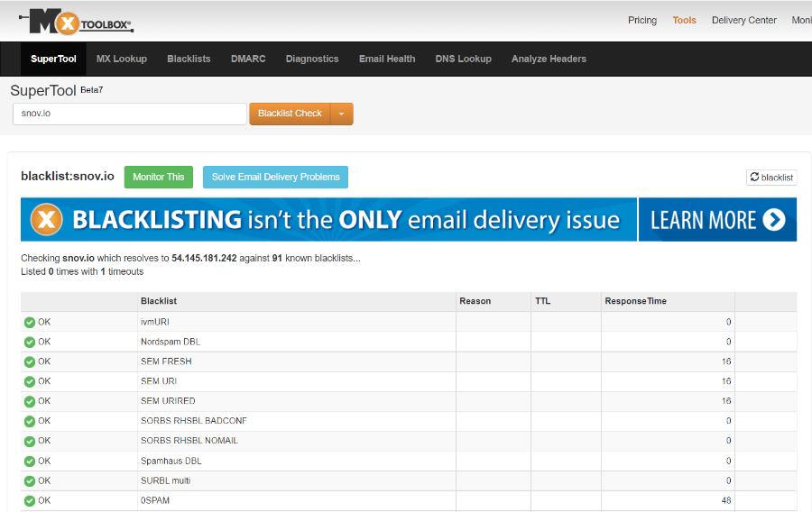Viewport: 812px width, 512px height.
Task: Open the DNS Lookup tab
Action: (x=463, y=59)
